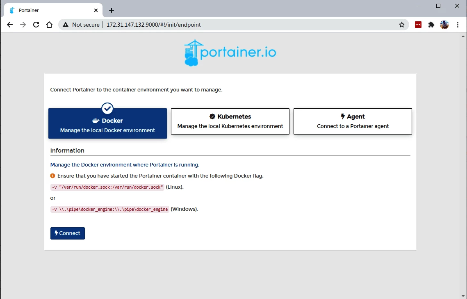The width and height of the screenshot is (467, 299).
Task: Open the browser home page
Action: [x=49, y=25]
